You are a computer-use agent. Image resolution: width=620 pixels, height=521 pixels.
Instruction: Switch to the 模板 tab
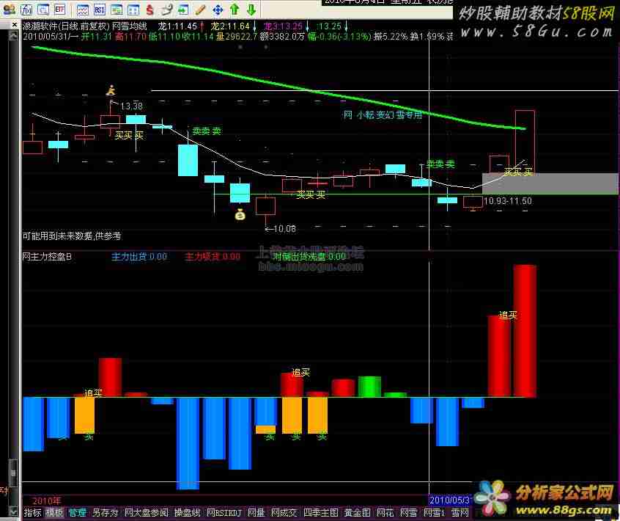click(x=54, y=513)
